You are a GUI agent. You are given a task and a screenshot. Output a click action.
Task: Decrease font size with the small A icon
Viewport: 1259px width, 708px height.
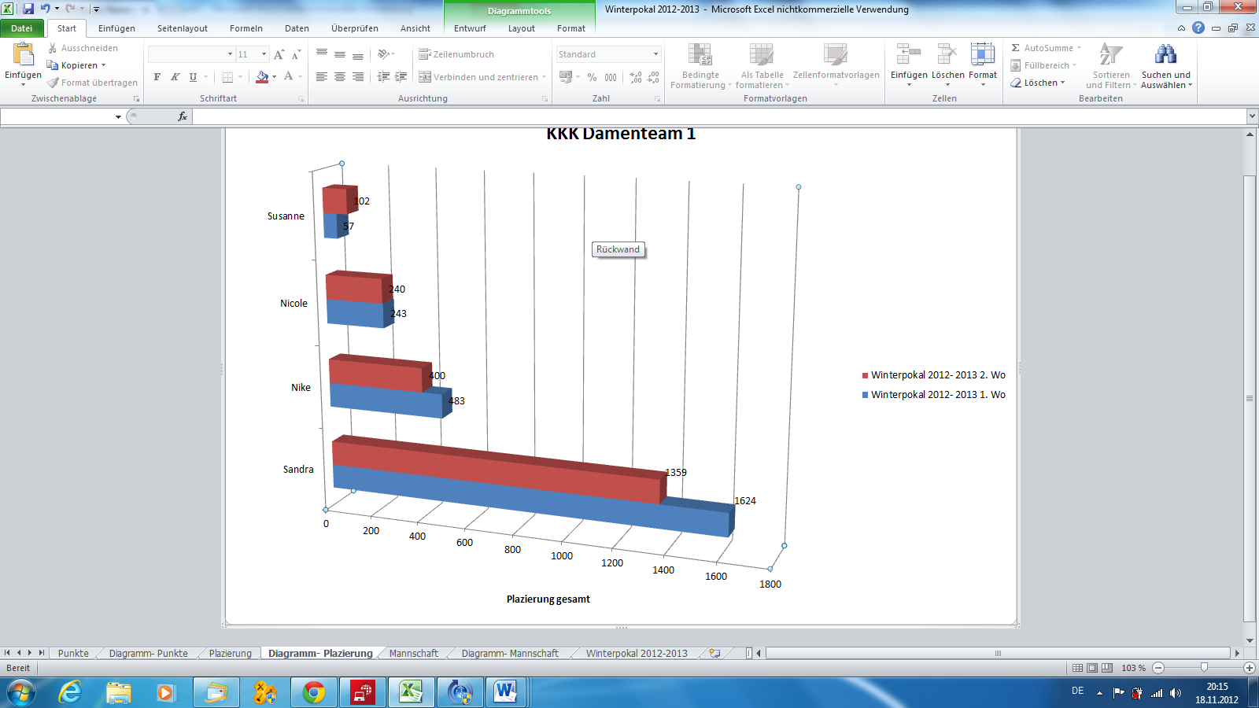(296, 54)
